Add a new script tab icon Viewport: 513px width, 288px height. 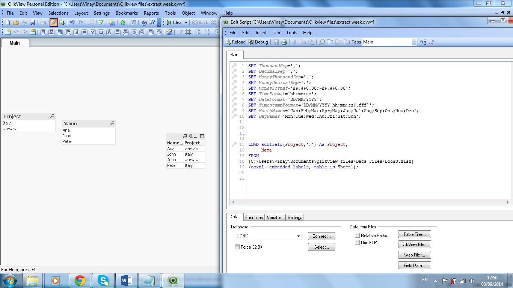(x=330, y=42)
